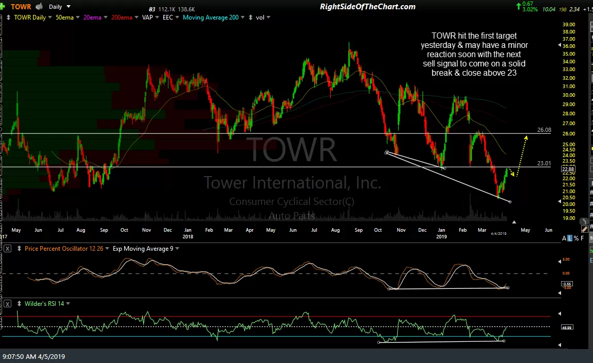Screen dimensions: 593x363
Task: Click move arrows beside Wilder's RSI
Action: click(x=19, y=304)
